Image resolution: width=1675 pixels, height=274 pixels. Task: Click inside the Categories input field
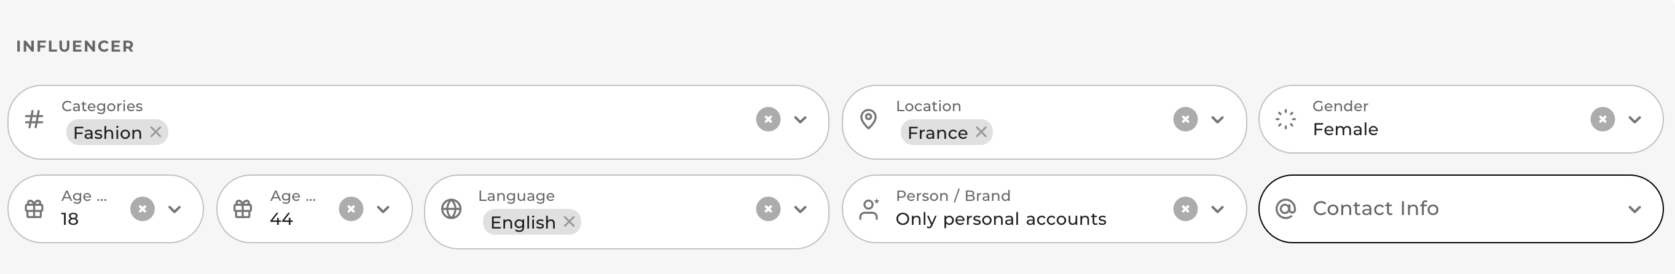pyautogui.click(x=455, y=132)
